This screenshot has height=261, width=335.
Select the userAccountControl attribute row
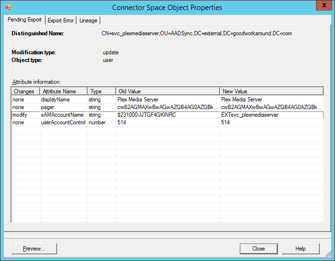click(63, 122)
